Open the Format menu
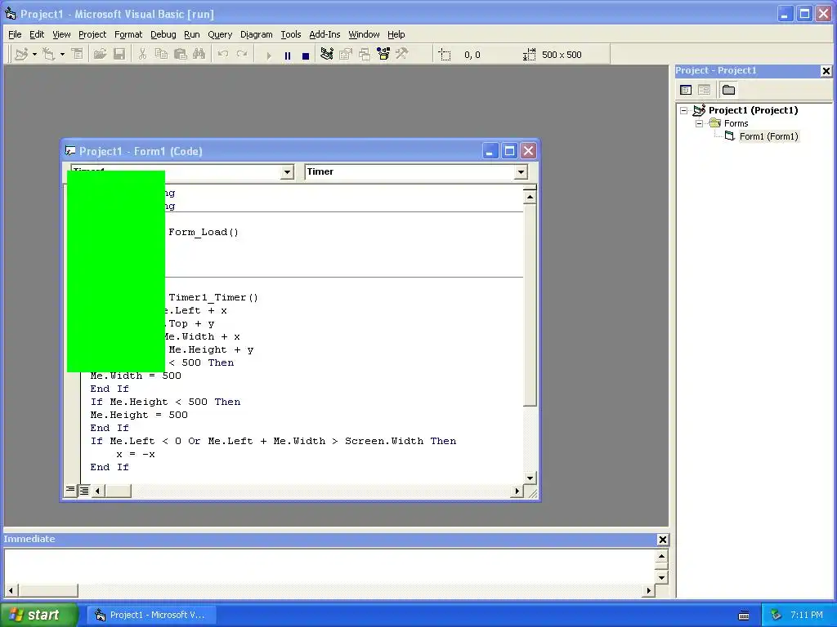Viewport: 837px width, 627px height. click(128, 34)
